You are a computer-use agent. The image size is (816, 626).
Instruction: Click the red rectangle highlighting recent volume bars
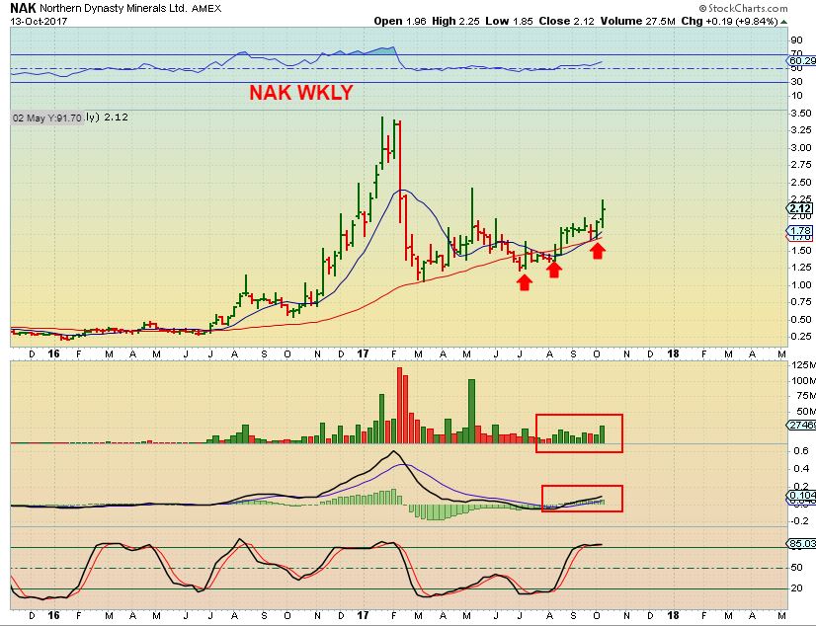click(579, 433)
